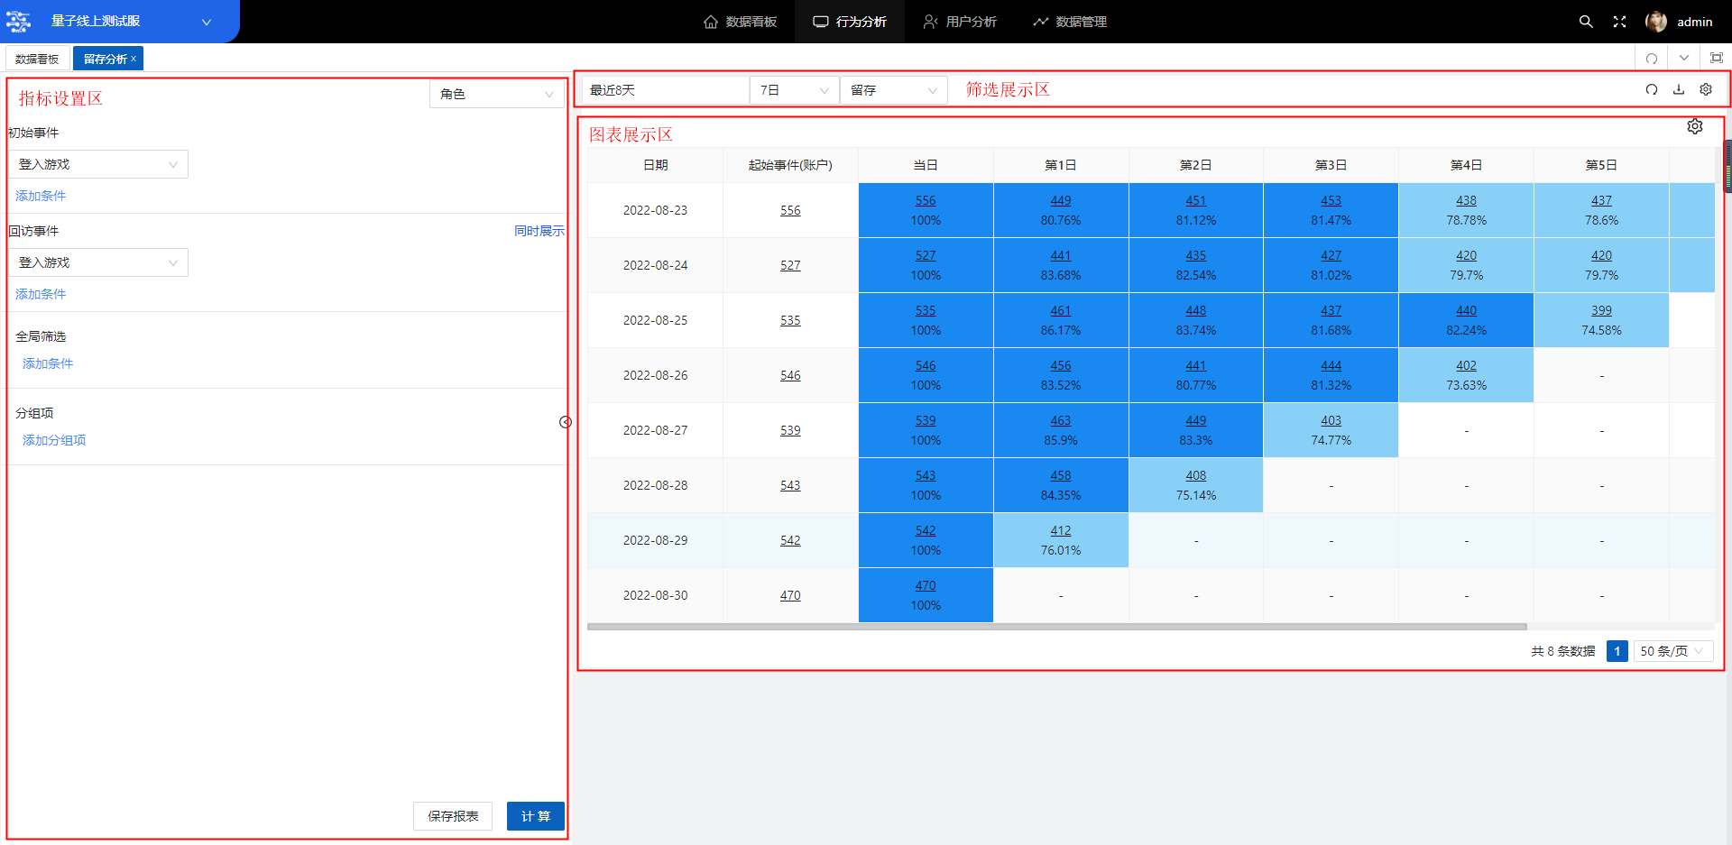This screenshot has width=1732, height=845.
Task: Click the 402 cell with 73.63%
Action: click(x=1466, y=375)
